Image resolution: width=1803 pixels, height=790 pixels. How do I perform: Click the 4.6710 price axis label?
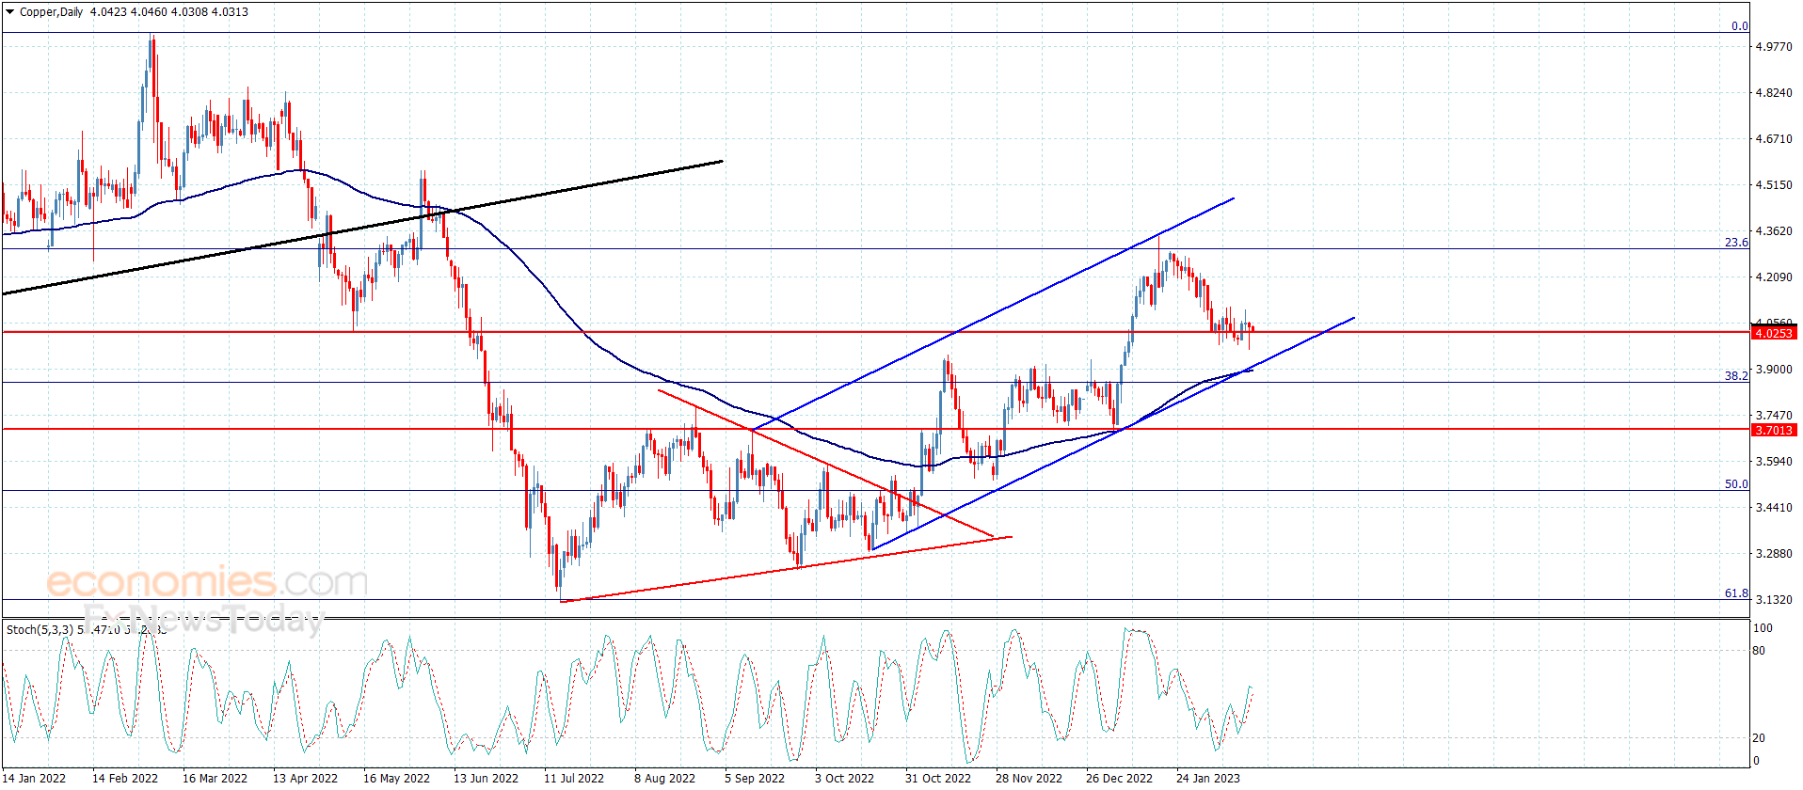coord(1774,139)
